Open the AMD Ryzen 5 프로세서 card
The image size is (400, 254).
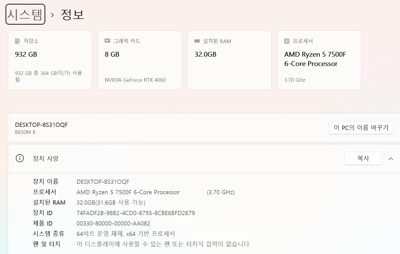(x=319, y=60)
